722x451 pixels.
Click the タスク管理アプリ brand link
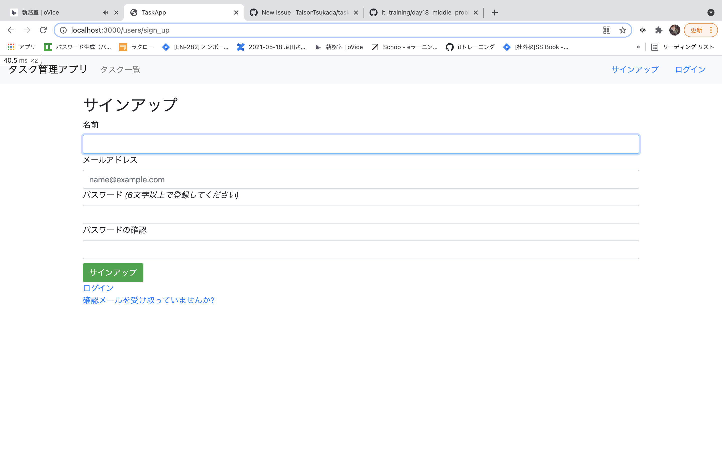pyautogui.click(x=48, y=69)
